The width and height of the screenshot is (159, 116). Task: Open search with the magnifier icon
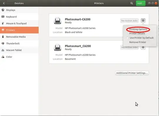point(132,3)
